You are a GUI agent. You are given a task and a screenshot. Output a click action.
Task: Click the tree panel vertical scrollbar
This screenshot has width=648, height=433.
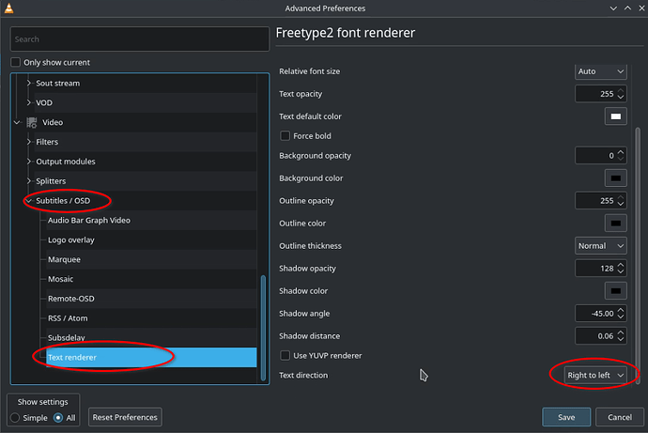click(263, 328)
